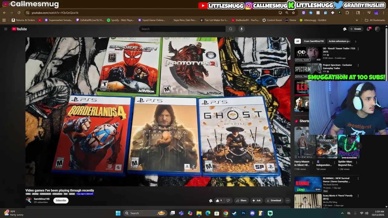Open options for Harry Mason short
This screenshot has width=388, height=218.
313,162
